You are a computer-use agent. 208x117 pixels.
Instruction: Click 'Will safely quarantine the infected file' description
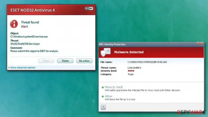click(143, 90)
